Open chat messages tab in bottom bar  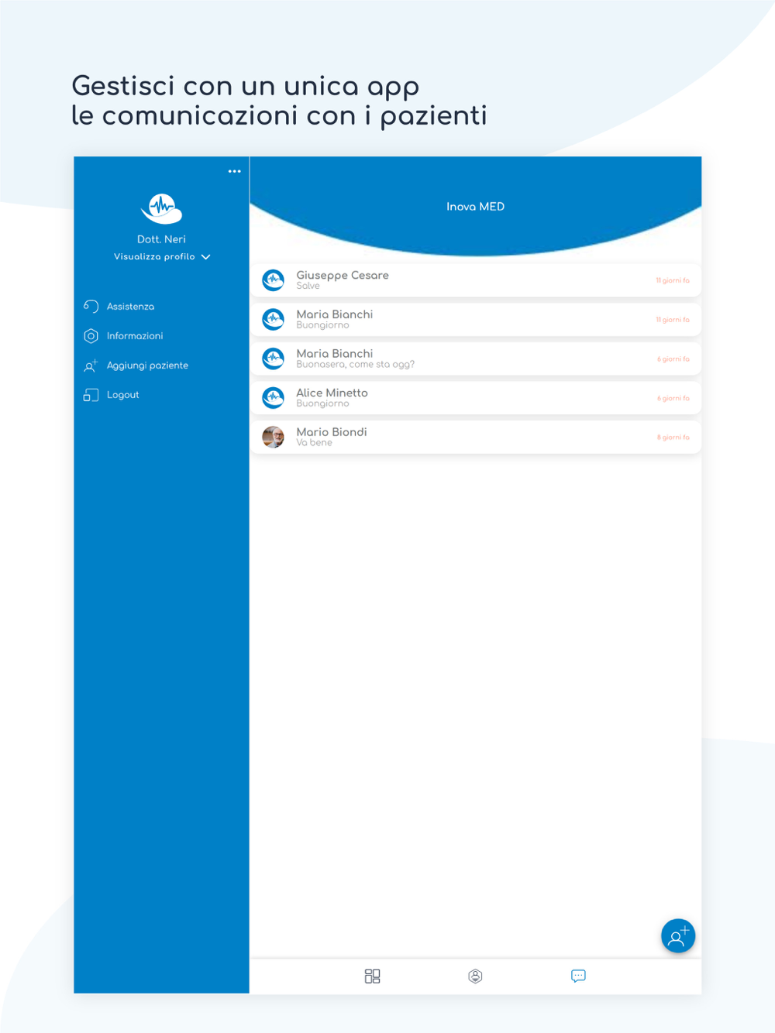578,976
